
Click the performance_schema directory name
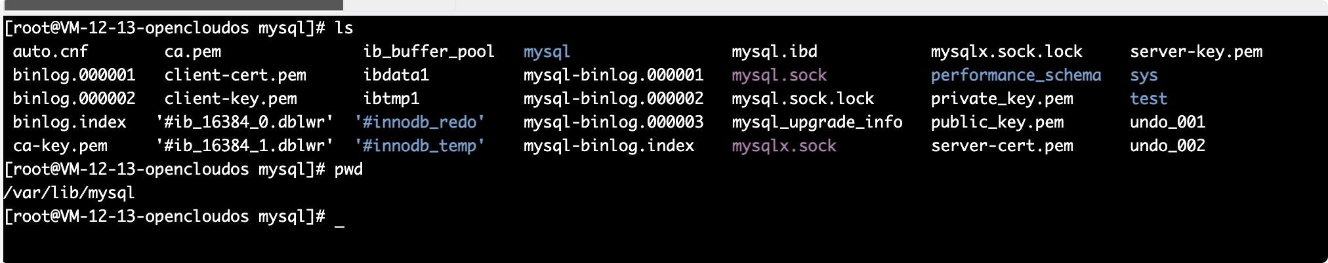pyautogui.click(x=1016, y=75)
